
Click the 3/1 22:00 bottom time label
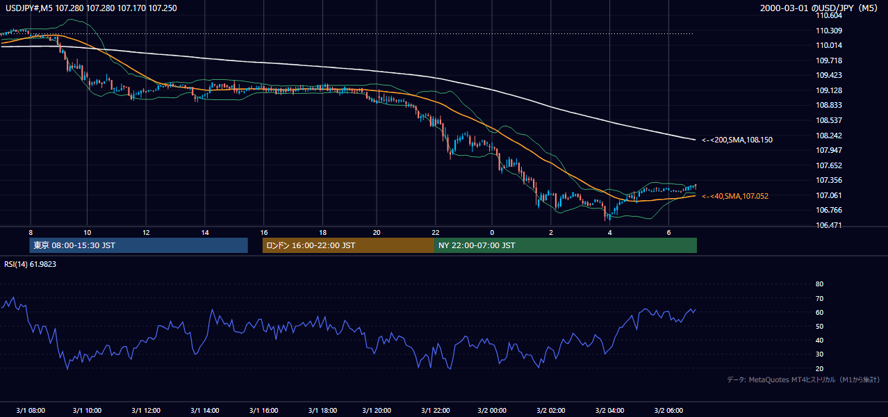(435, 411)
